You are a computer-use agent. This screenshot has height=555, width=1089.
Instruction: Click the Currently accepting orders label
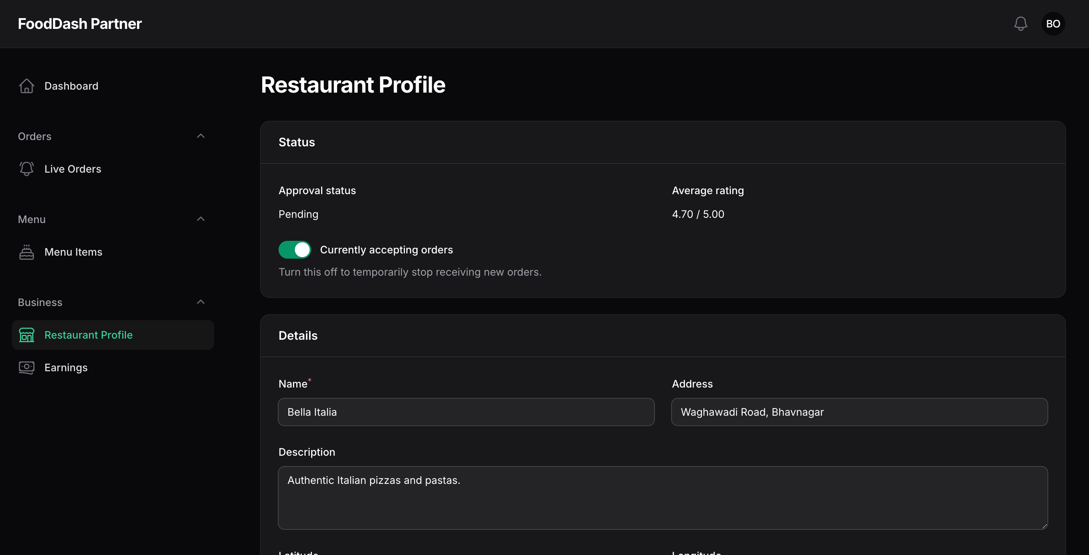386,250
